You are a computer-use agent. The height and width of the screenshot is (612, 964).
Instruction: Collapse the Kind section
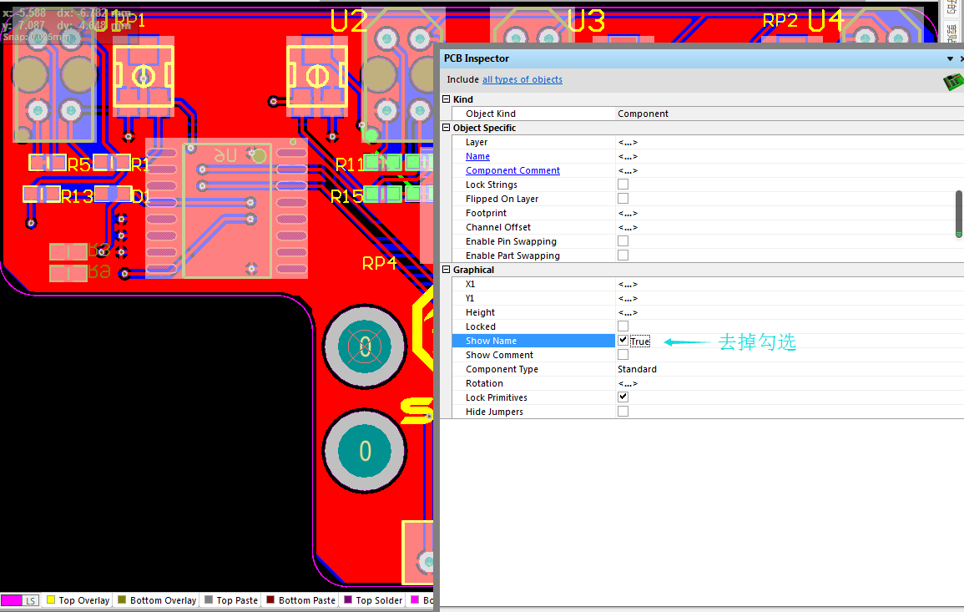447,99
